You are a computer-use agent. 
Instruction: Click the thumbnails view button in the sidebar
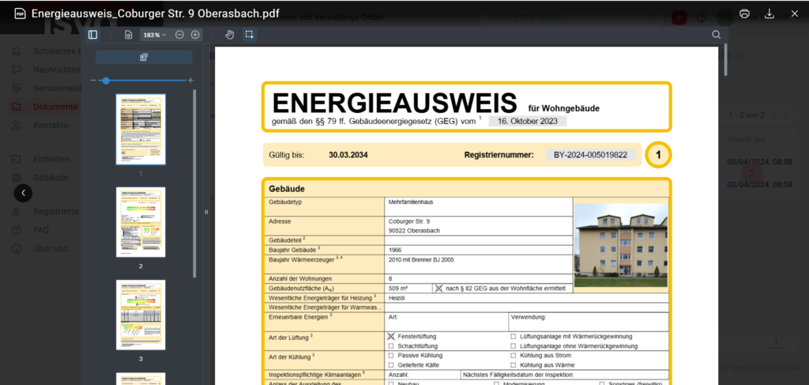pyautogui.click(x=144, y=57)
